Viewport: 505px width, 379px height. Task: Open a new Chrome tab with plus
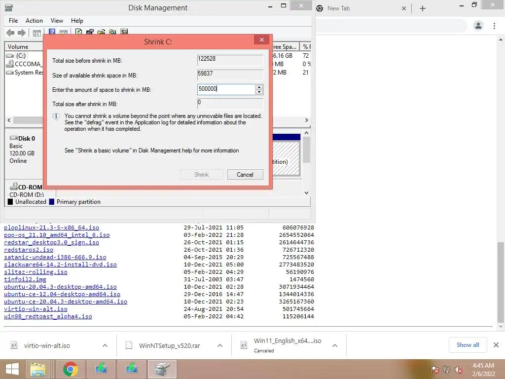tap(423, 9)
